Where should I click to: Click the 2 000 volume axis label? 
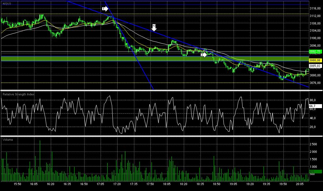pos(313,152)
